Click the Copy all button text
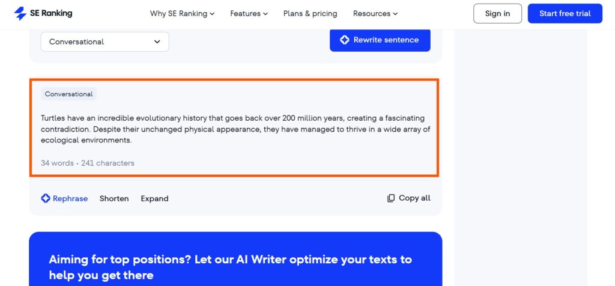615x286 pixels. [x=414, y=198]
